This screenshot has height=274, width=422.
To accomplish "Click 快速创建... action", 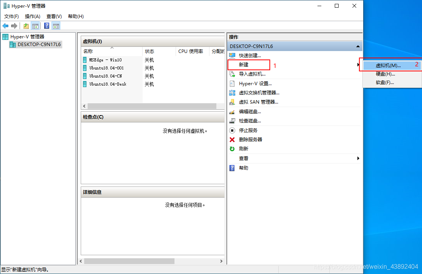I will coord(250,56).
